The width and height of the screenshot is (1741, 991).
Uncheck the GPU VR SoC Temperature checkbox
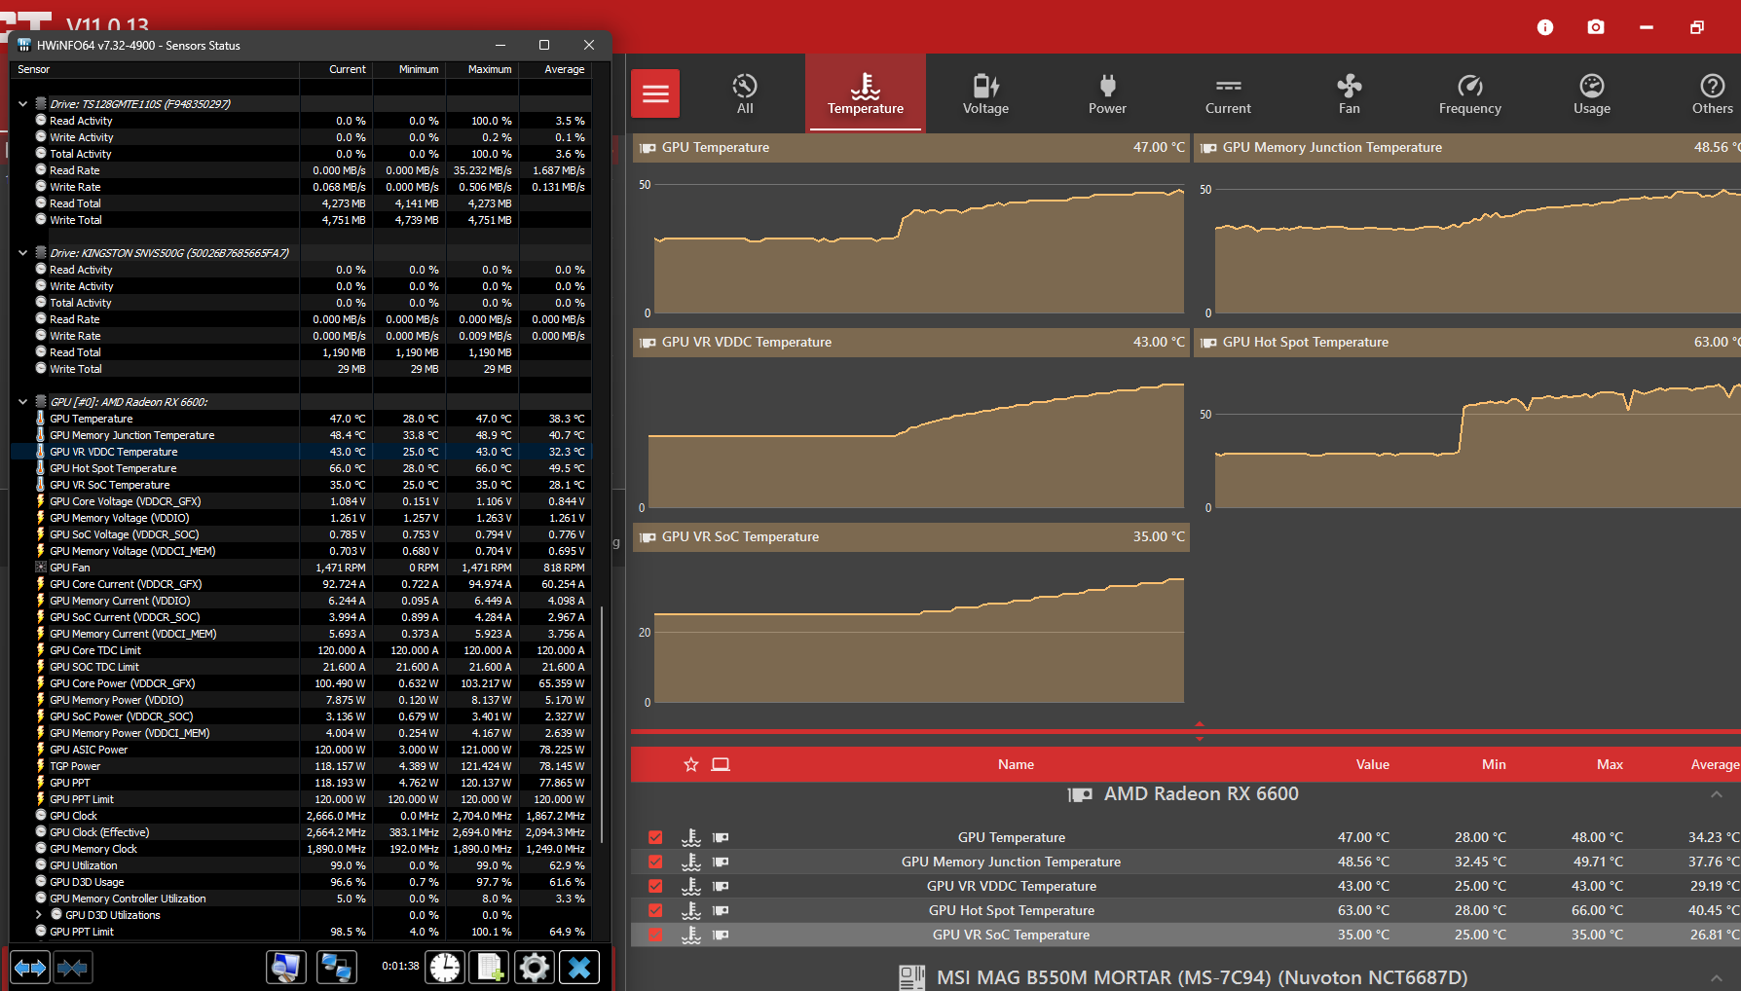point(655,935)
